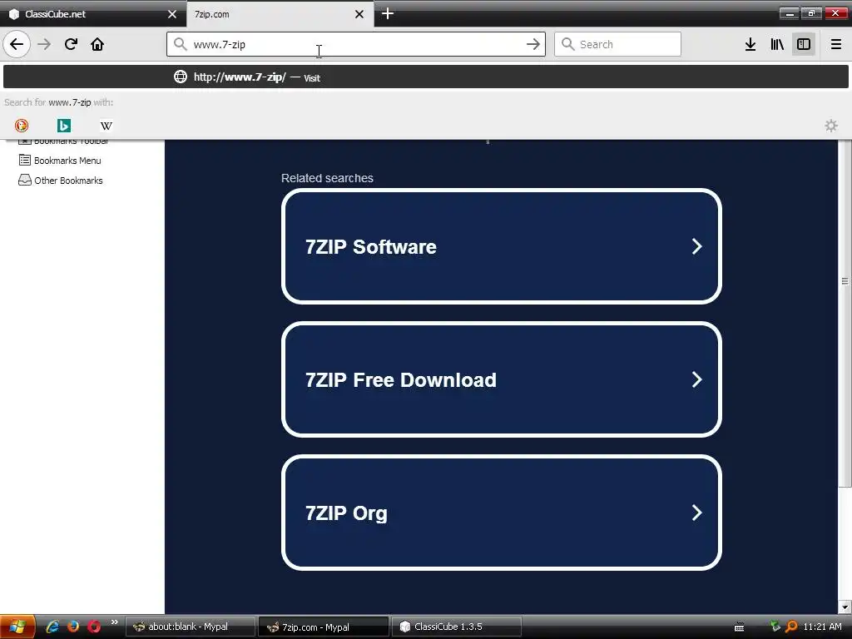Reload the current page

click(x=71, y=44)
